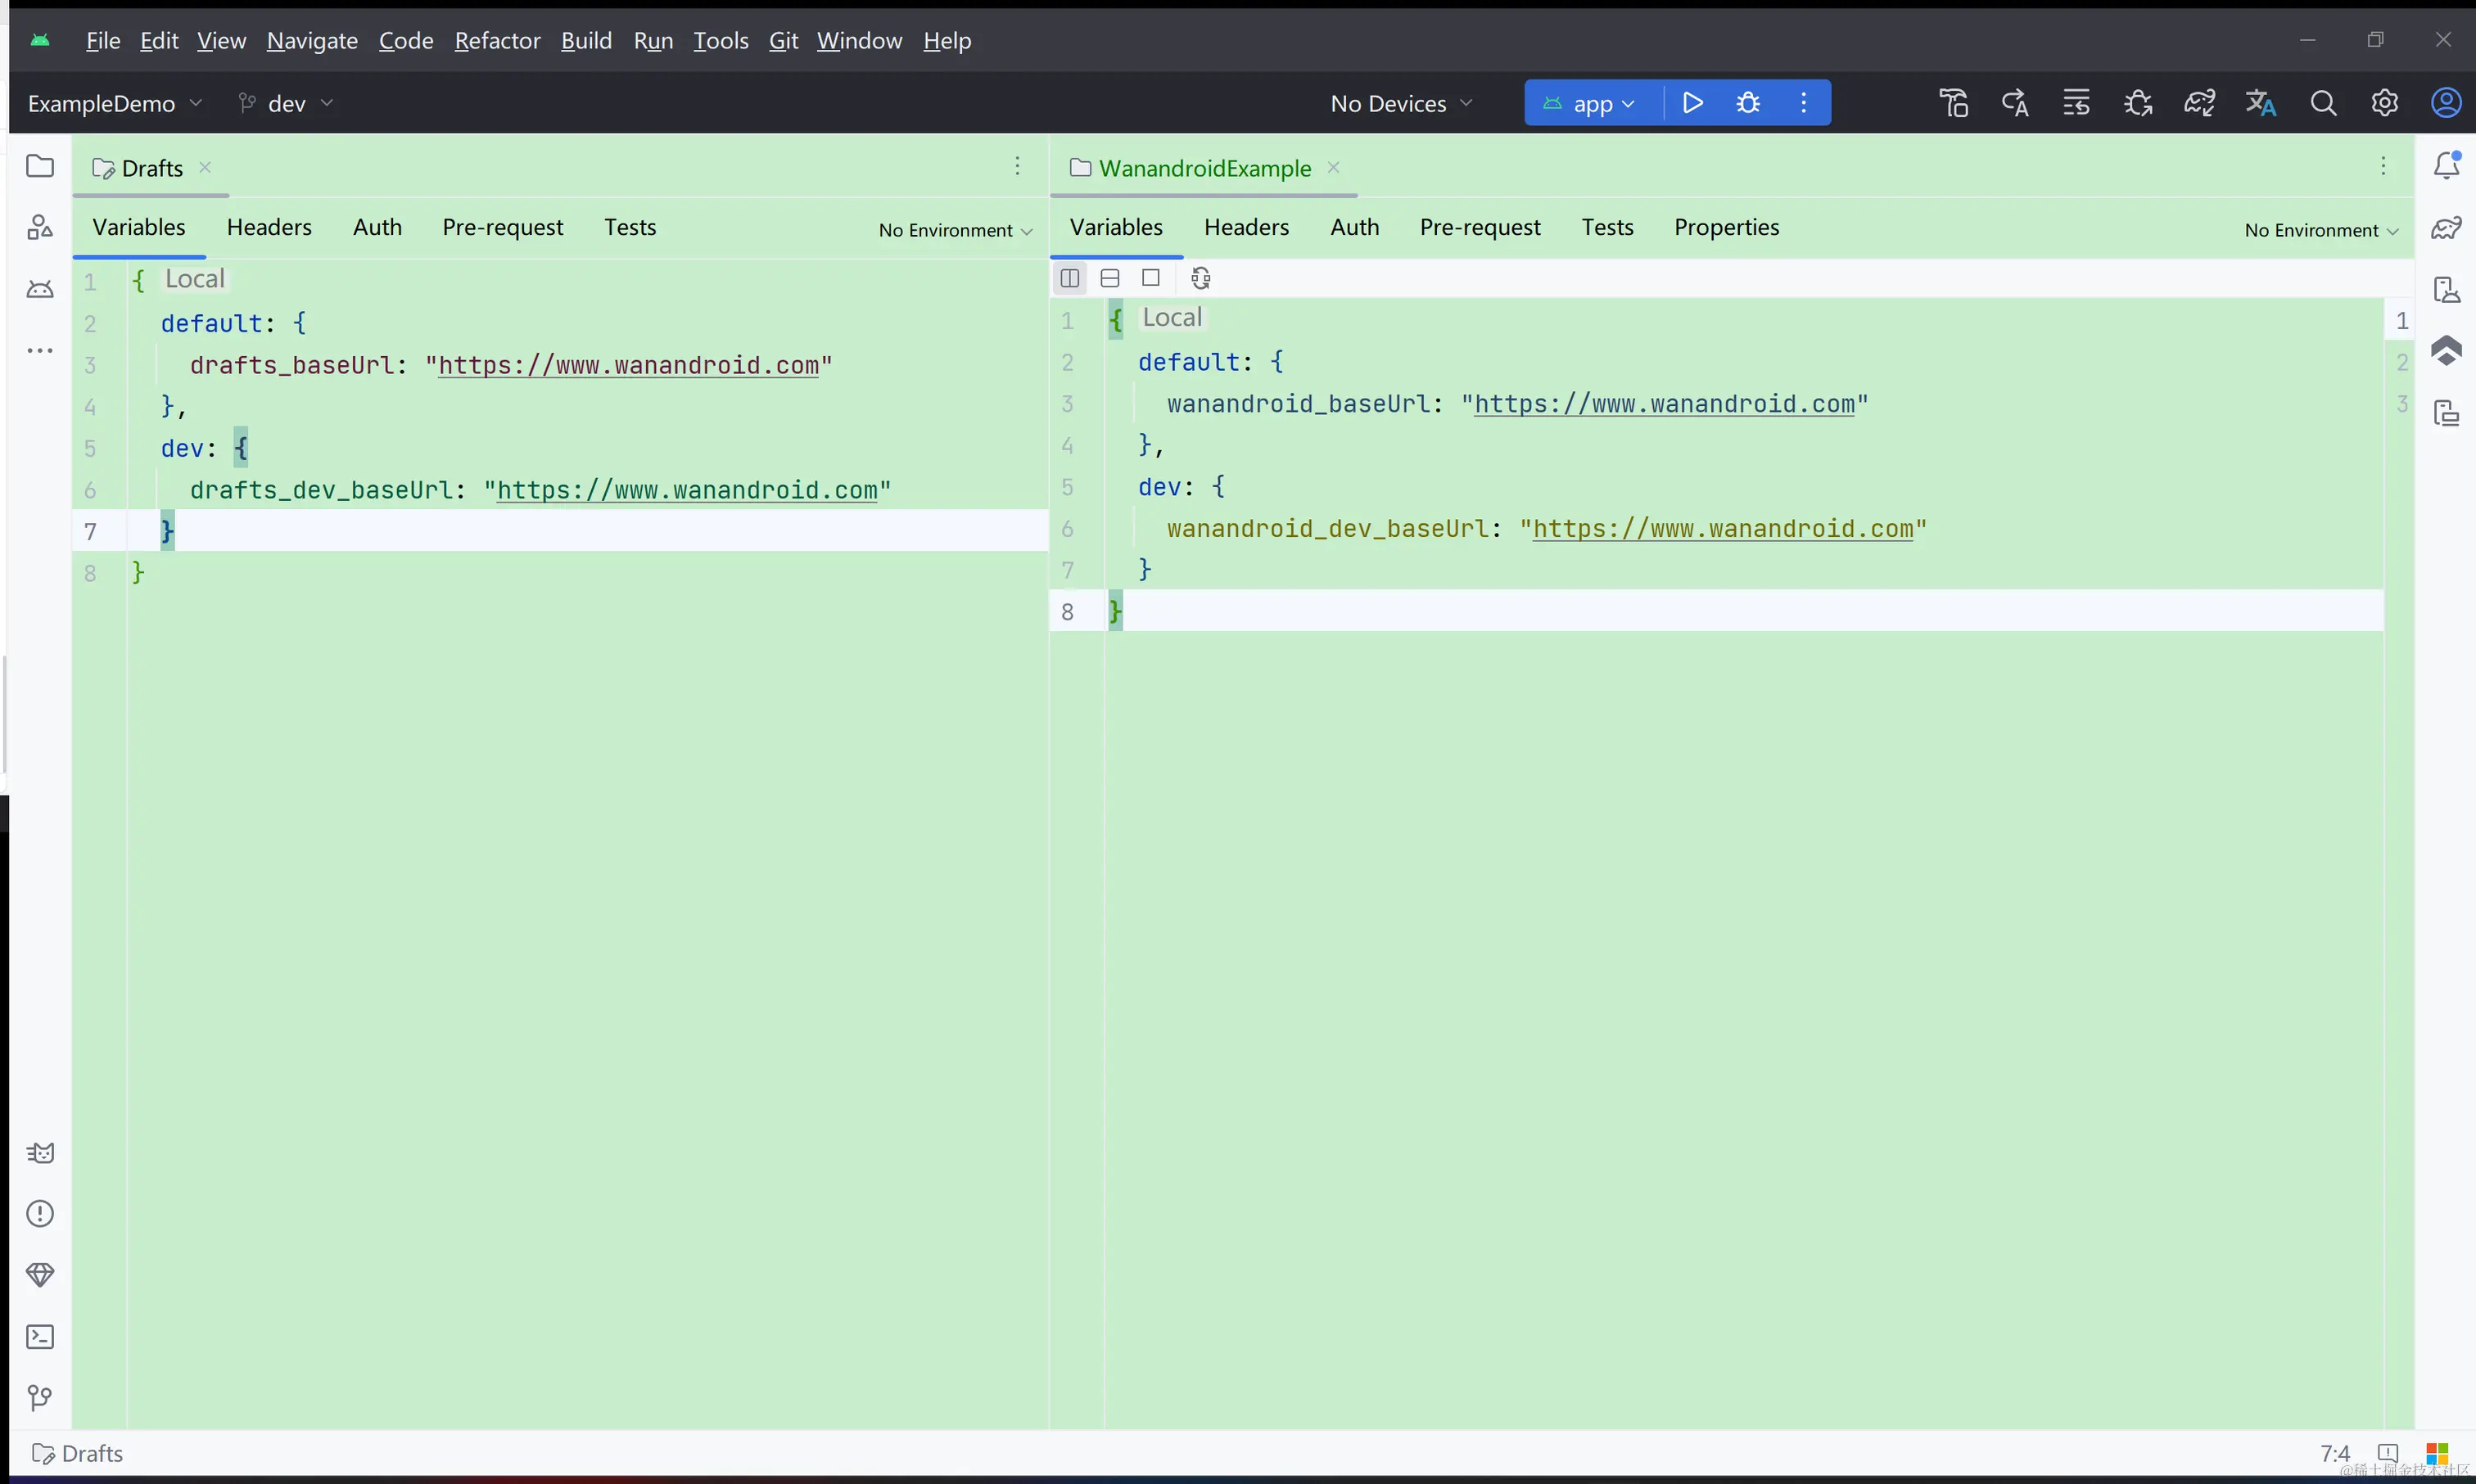2476x1484 pixels.
Task: Open the Refactor menu
Action: [x=497, y=41]
